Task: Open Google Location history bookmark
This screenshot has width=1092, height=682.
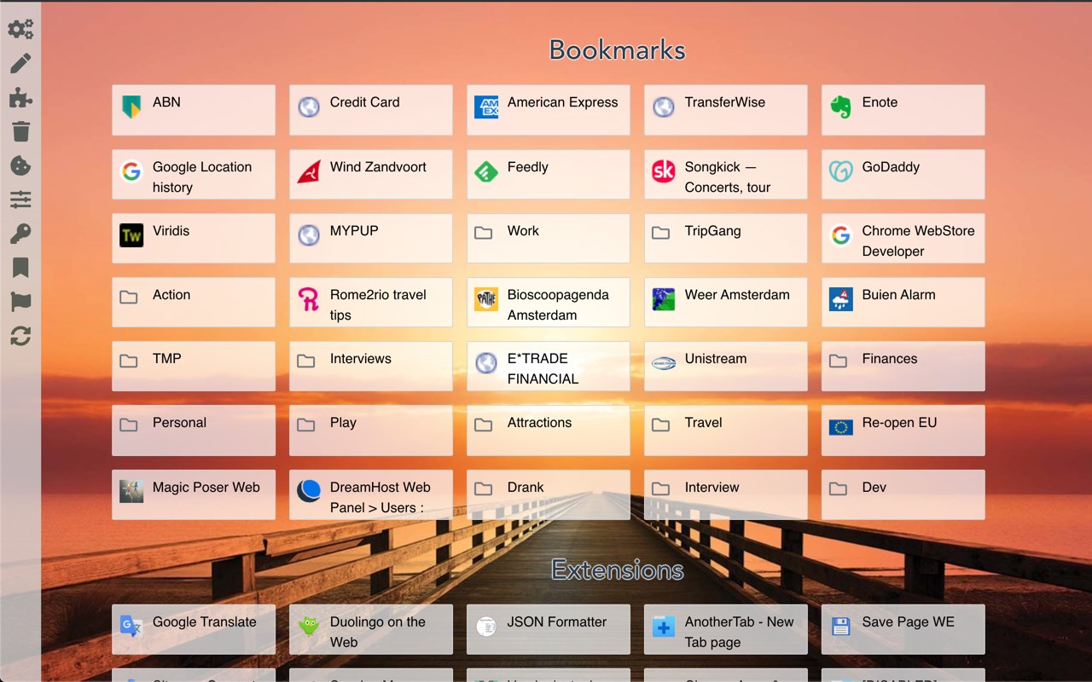Action: 194,174
